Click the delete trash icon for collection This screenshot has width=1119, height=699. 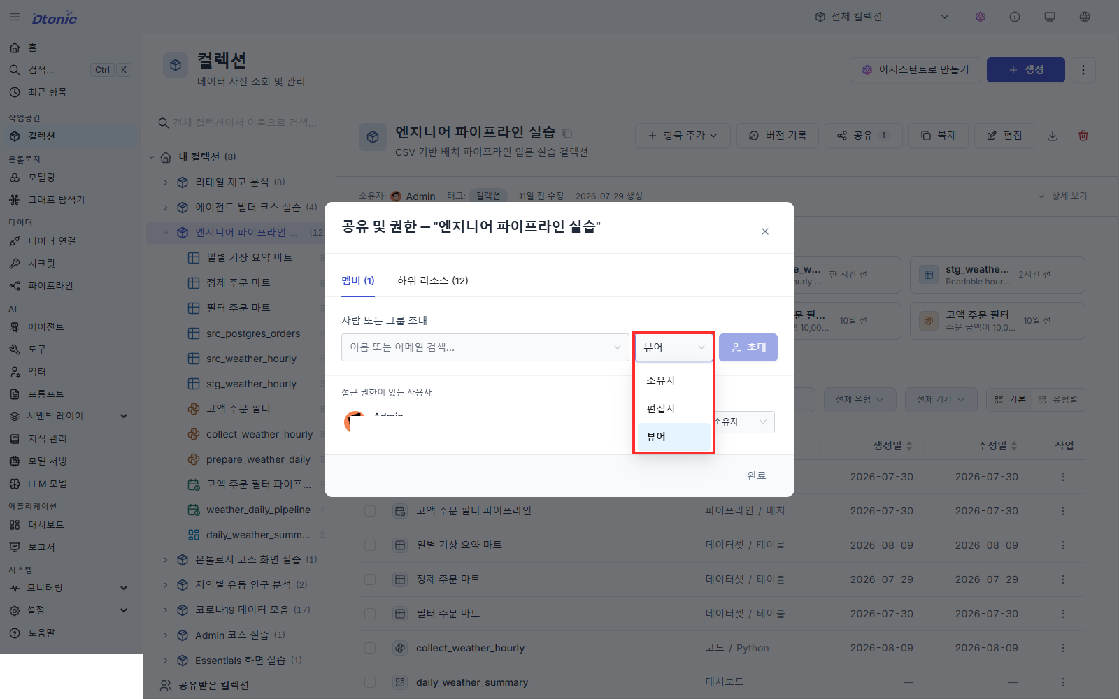pyautogui.click(x=1083, y=136)
